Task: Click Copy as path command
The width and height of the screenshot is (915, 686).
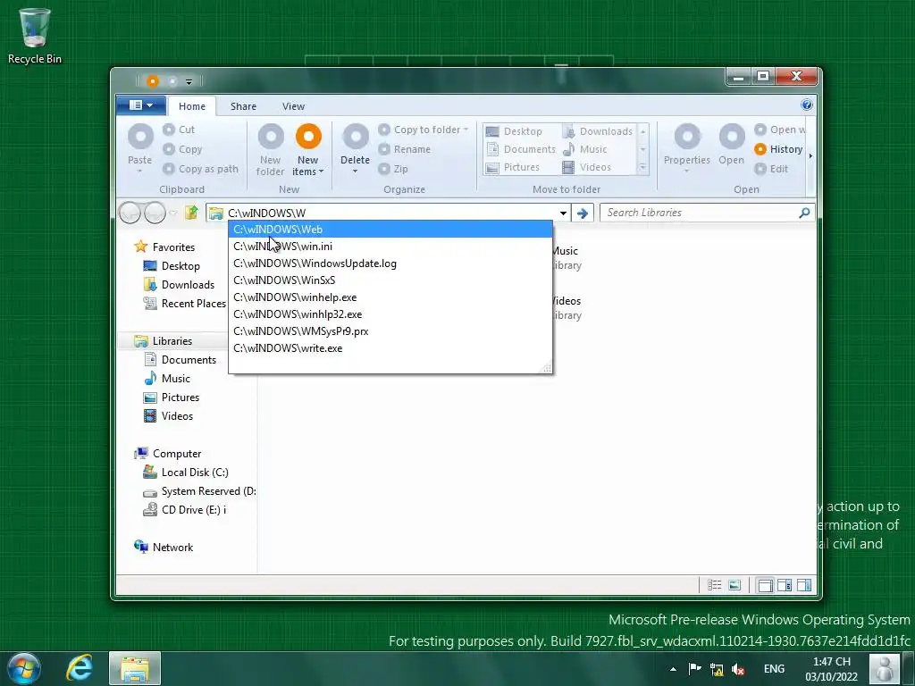Action: click(201, 169)
